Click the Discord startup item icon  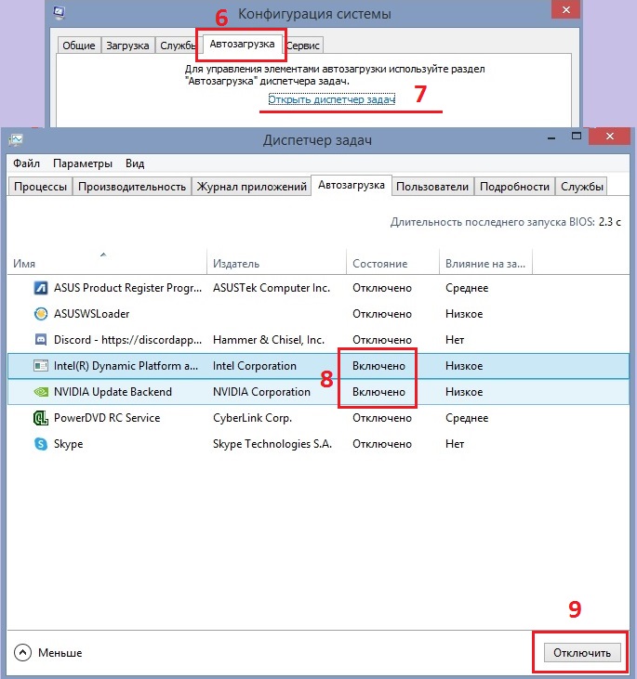coord(41,340)
